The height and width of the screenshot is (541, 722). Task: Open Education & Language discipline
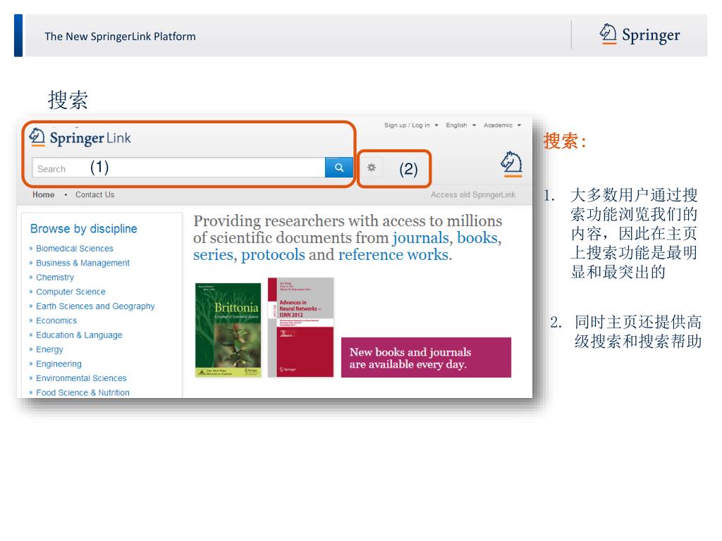pos(79,335)
